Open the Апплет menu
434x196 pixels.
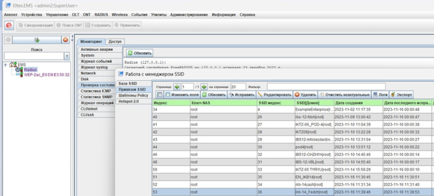[x=10, y=15]
